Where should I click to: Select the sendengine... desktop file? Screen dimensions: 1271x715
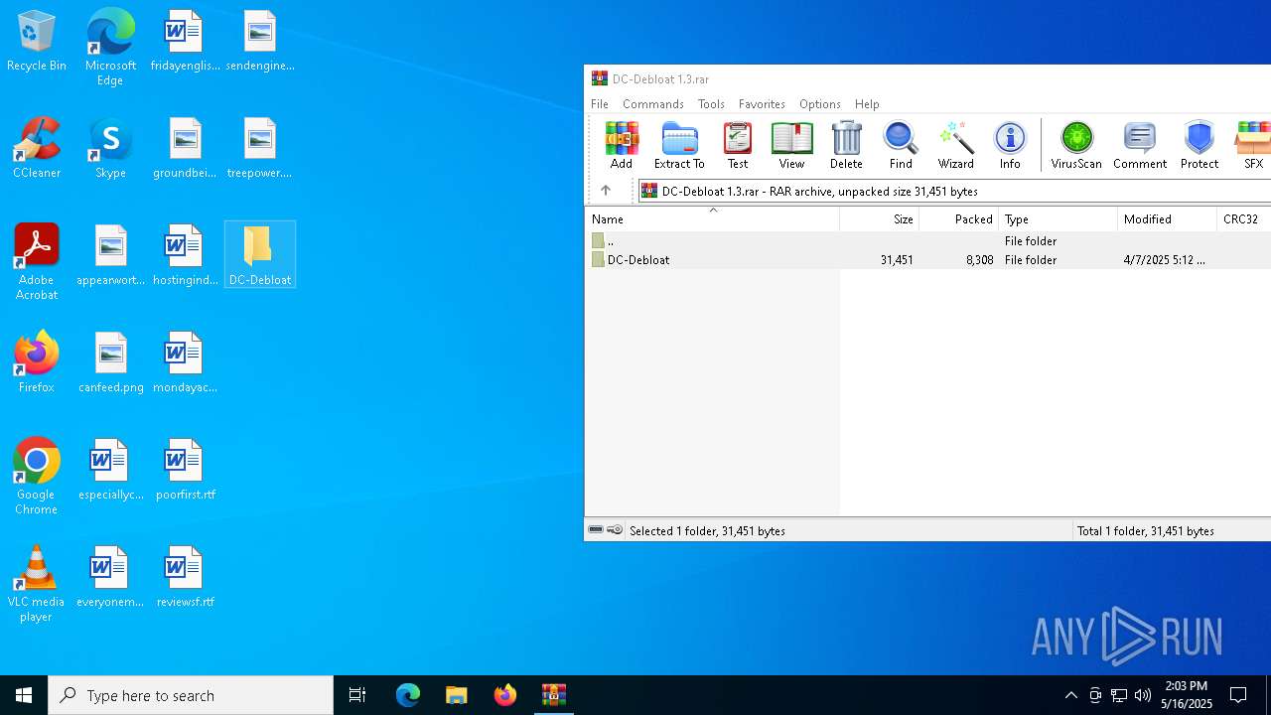[260, 42]
